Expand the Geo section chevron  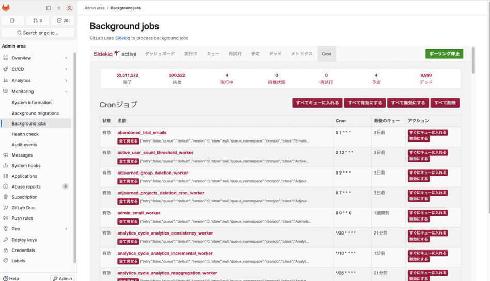[66, 229]
